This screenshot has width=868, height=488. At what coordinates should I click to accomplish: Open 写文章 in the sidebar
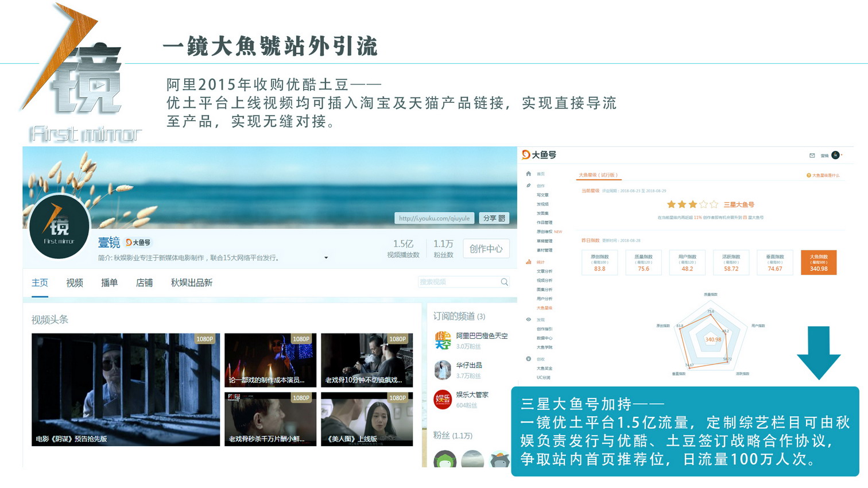pyautogui.click(x=542, y=195)
